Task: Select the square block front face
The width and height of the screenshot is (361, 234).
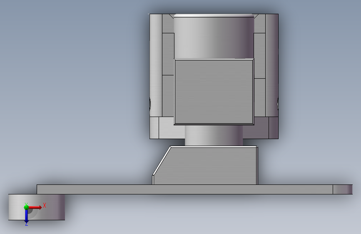Action: click(214, 92)
